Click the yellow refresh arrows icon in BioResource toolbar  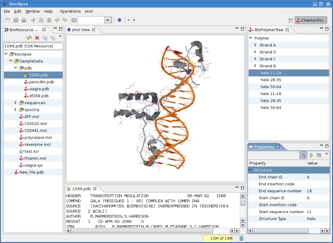(x=29, y=38)
